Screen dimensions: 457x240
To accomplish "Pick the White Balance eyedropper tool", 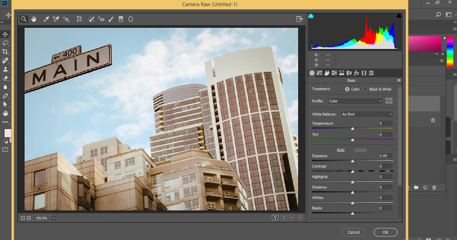I will point(46,19).
